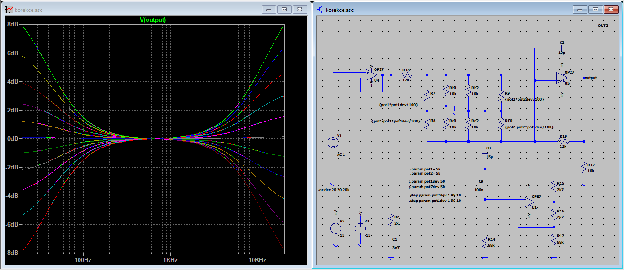The height and width of the screenshot is (270, 624).
Task: Click the OUT2 net label
Action: tap(603, 26)
